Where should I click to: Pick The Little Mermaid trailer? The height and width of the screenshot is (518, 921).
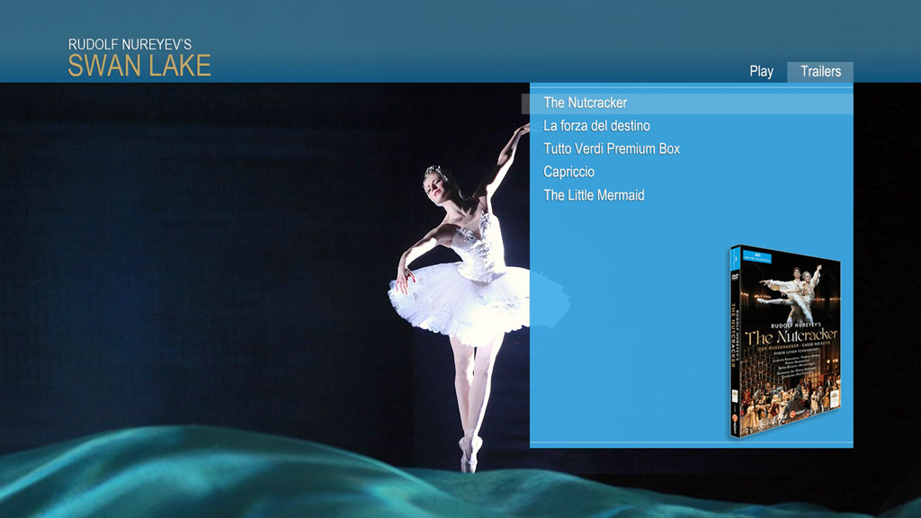[594, 195]
